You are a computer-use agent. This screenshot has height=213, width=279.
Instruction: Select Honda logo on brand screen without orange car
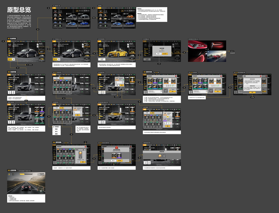pos(55,11)
